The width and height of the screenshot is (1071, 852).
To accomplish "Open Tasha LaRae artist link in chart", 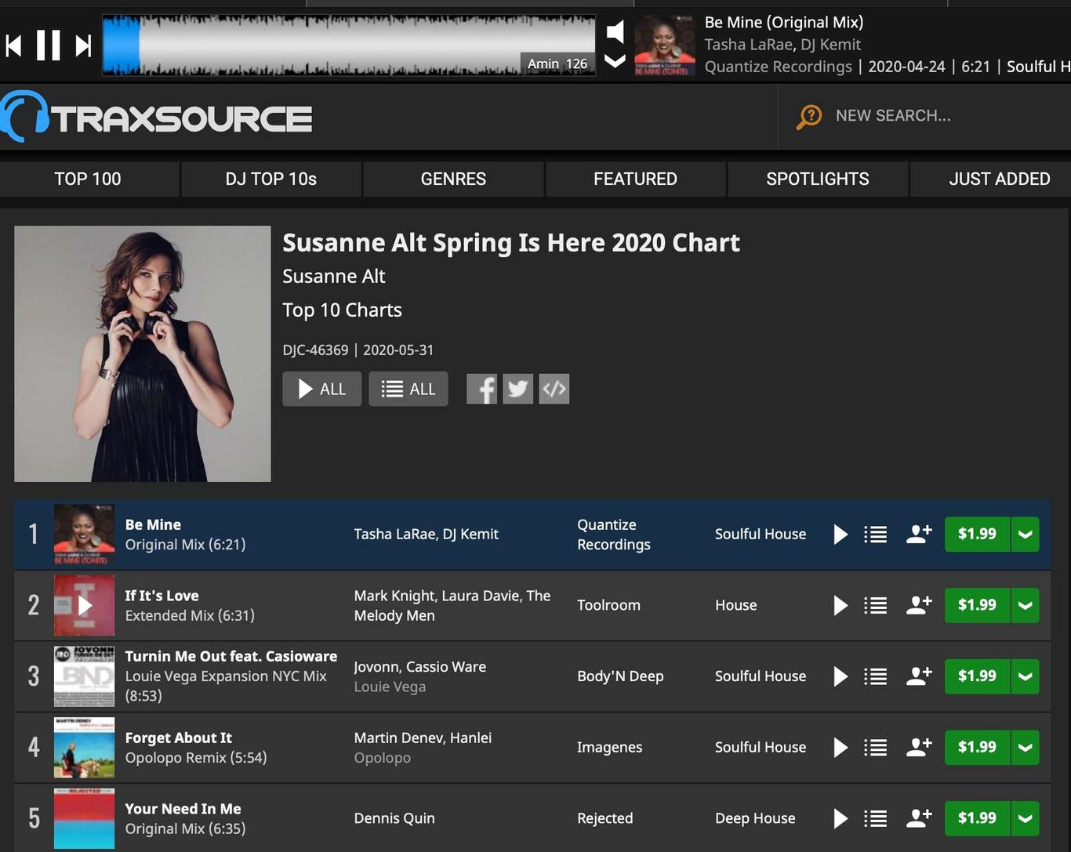I will coord(394,535).
